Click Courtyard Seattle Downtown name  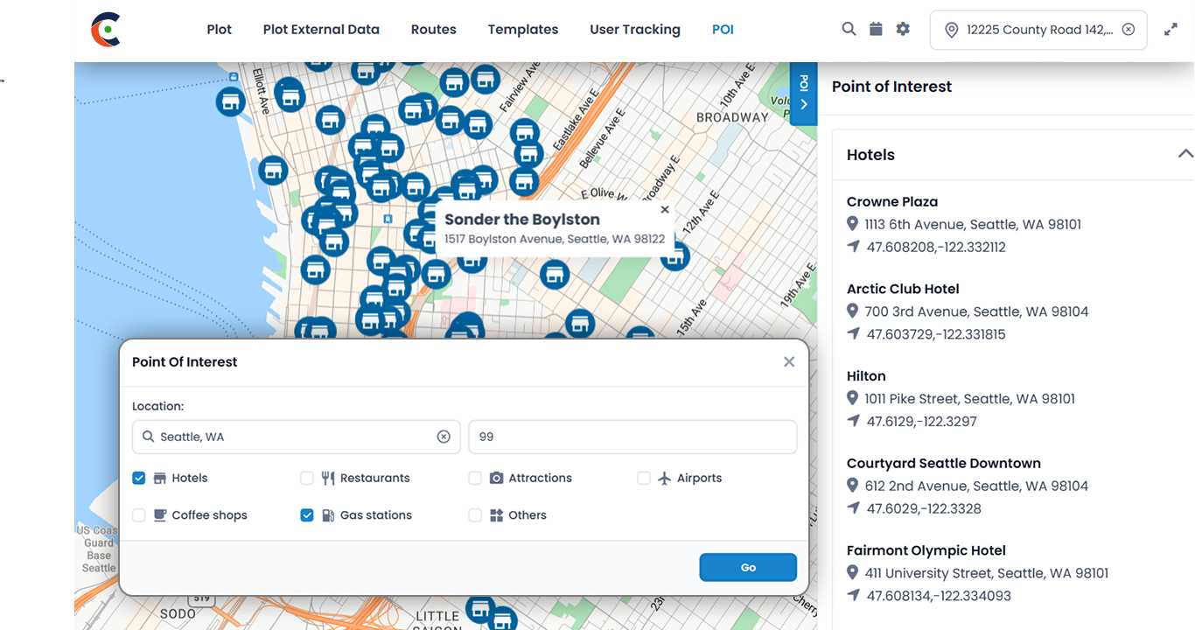tap(944, 464)
